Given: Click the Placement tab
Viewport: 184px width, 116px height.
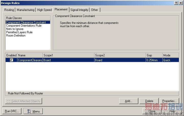Looking at the screenshot, I should click(x=61, y=9).
